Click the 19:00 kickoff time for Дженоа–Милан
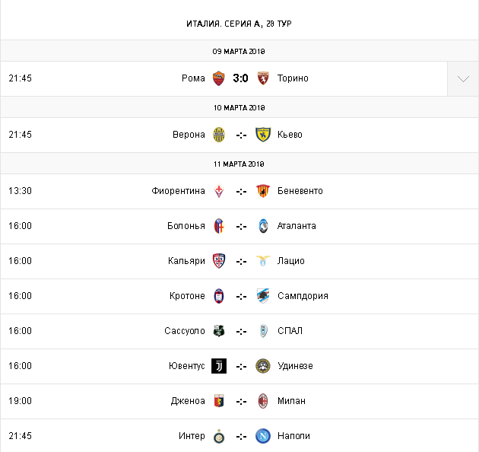Viewport: 479px width, 452px height. point(20,401)
